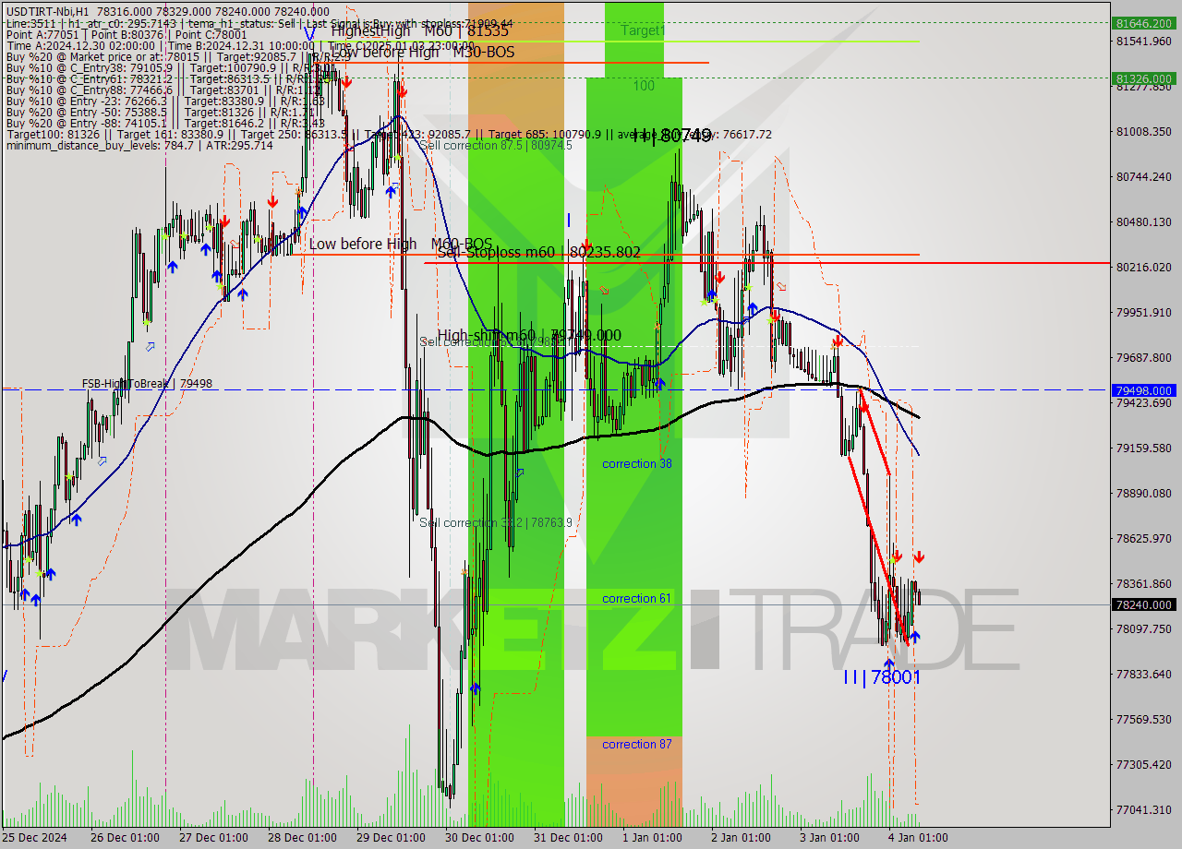Click the '31 Dec 01:00' time label
This screenshot has width=1182, height=849.
570,838
